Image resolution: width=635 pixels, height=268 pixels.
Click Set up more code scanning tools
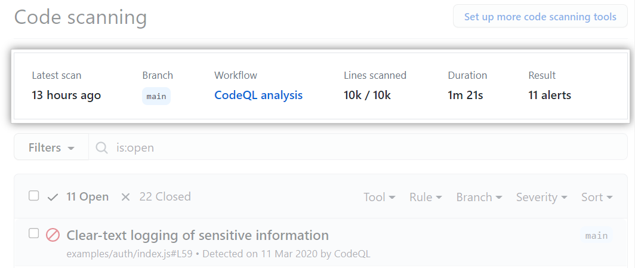pos(540,17)
